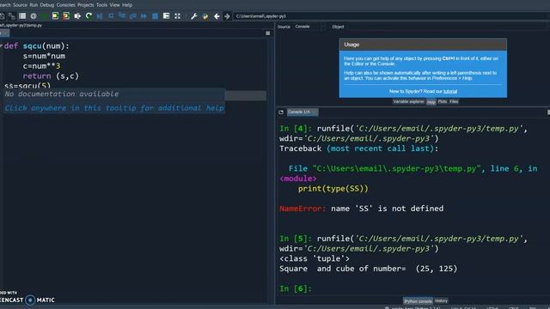Screen dimensions: 550x309
Task: Collapse the def sqcu fold arrow
Action: click(x=2, y=45)
